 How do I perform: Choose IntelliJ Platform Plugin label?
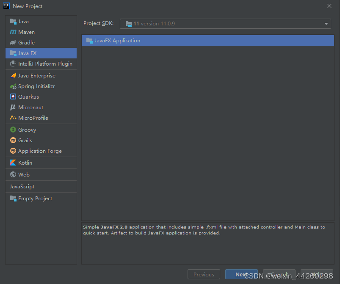(45, 64)
